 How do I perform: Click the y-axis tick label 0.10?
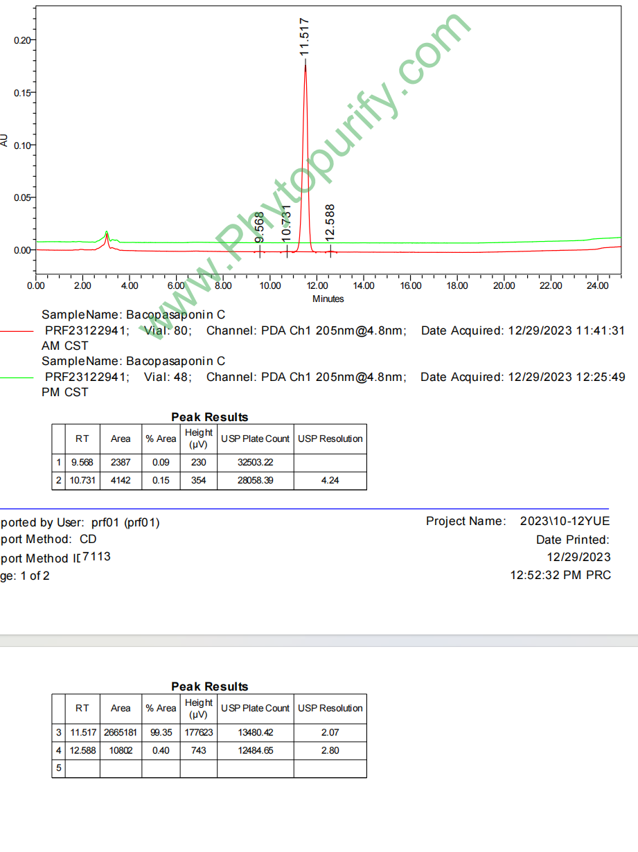[22, 145]
